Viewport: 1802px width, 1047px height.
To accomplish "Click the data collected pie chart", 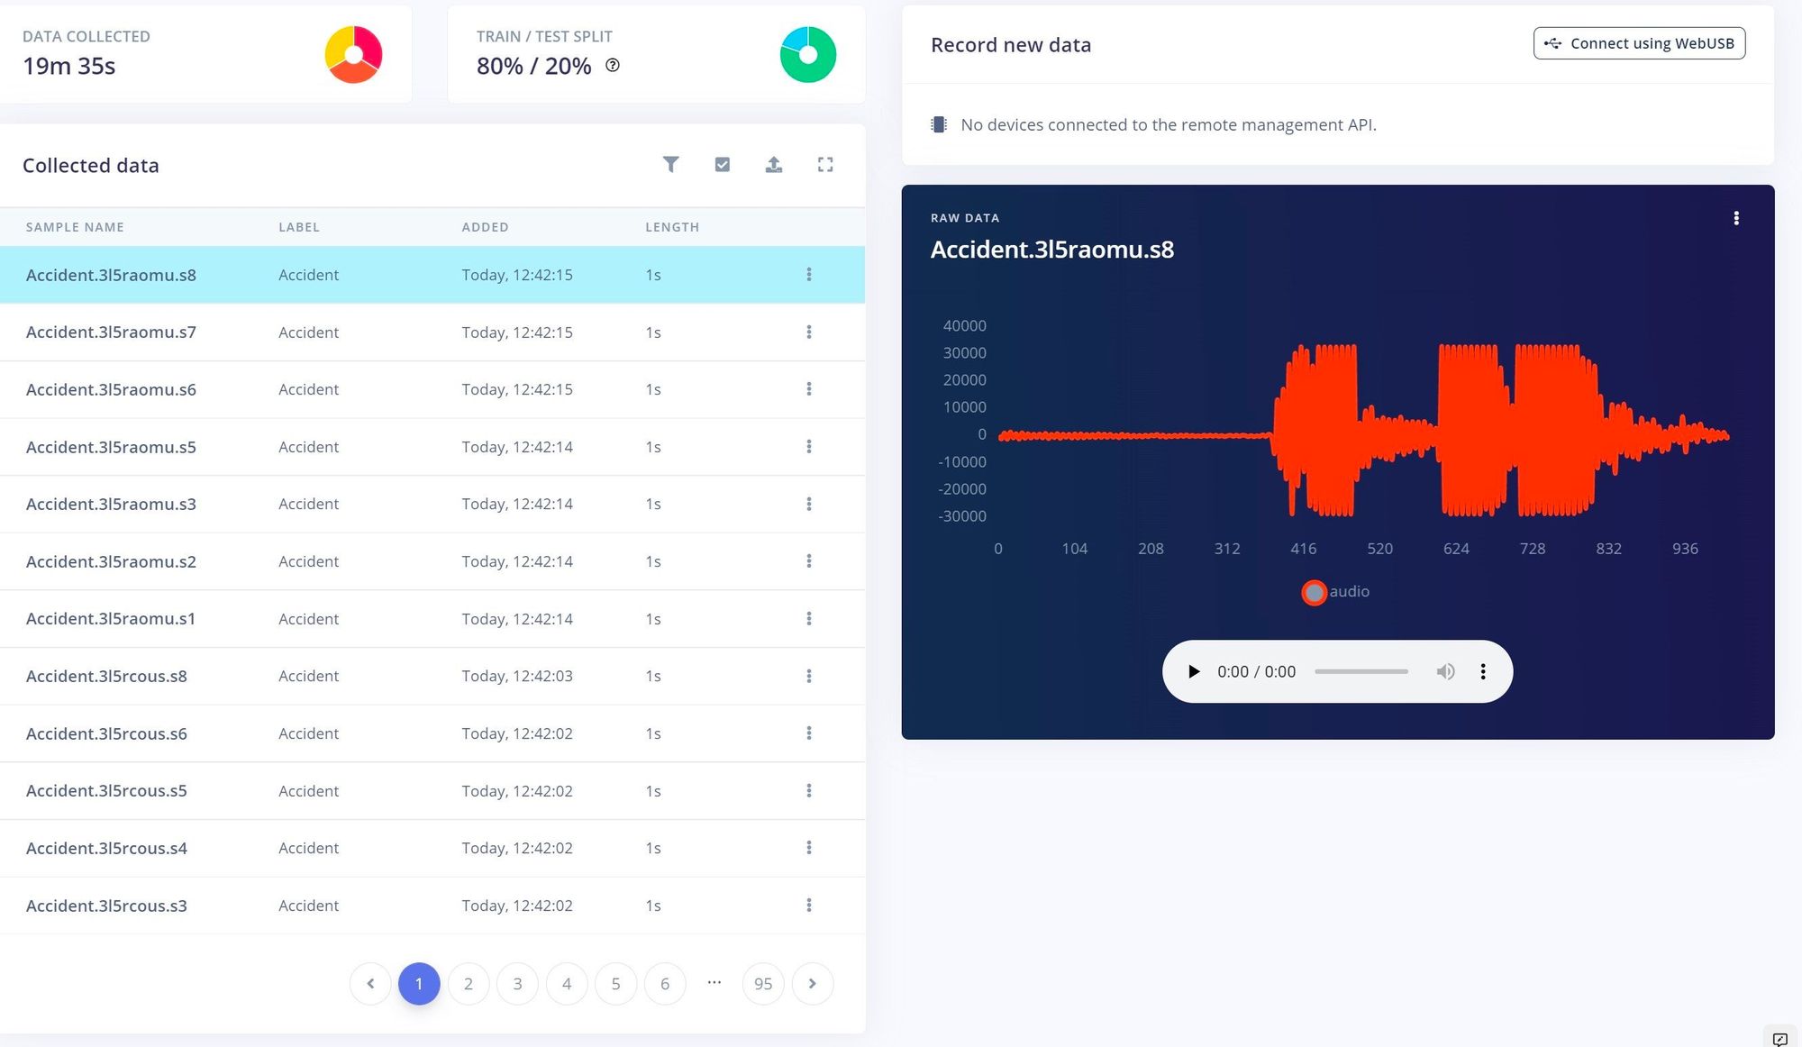I will coord(353,54).
